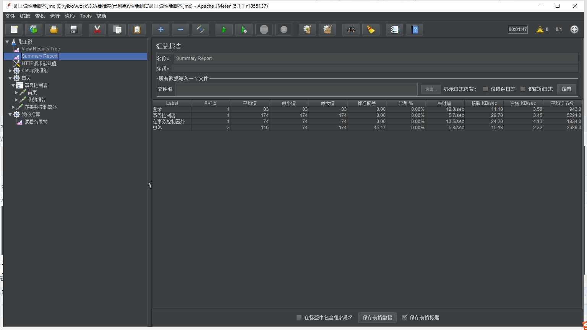Screen dimensions: 587x330
Task: Open the 帮助 menu
Action: click(101, 16)
